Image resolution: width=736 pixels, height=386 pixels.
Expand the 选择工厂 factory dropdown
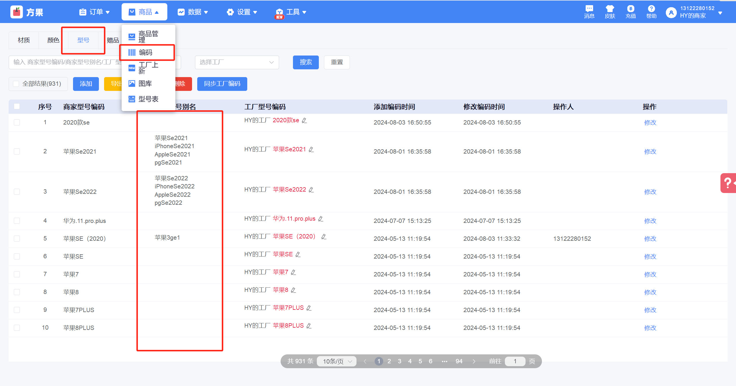(237, 62)
